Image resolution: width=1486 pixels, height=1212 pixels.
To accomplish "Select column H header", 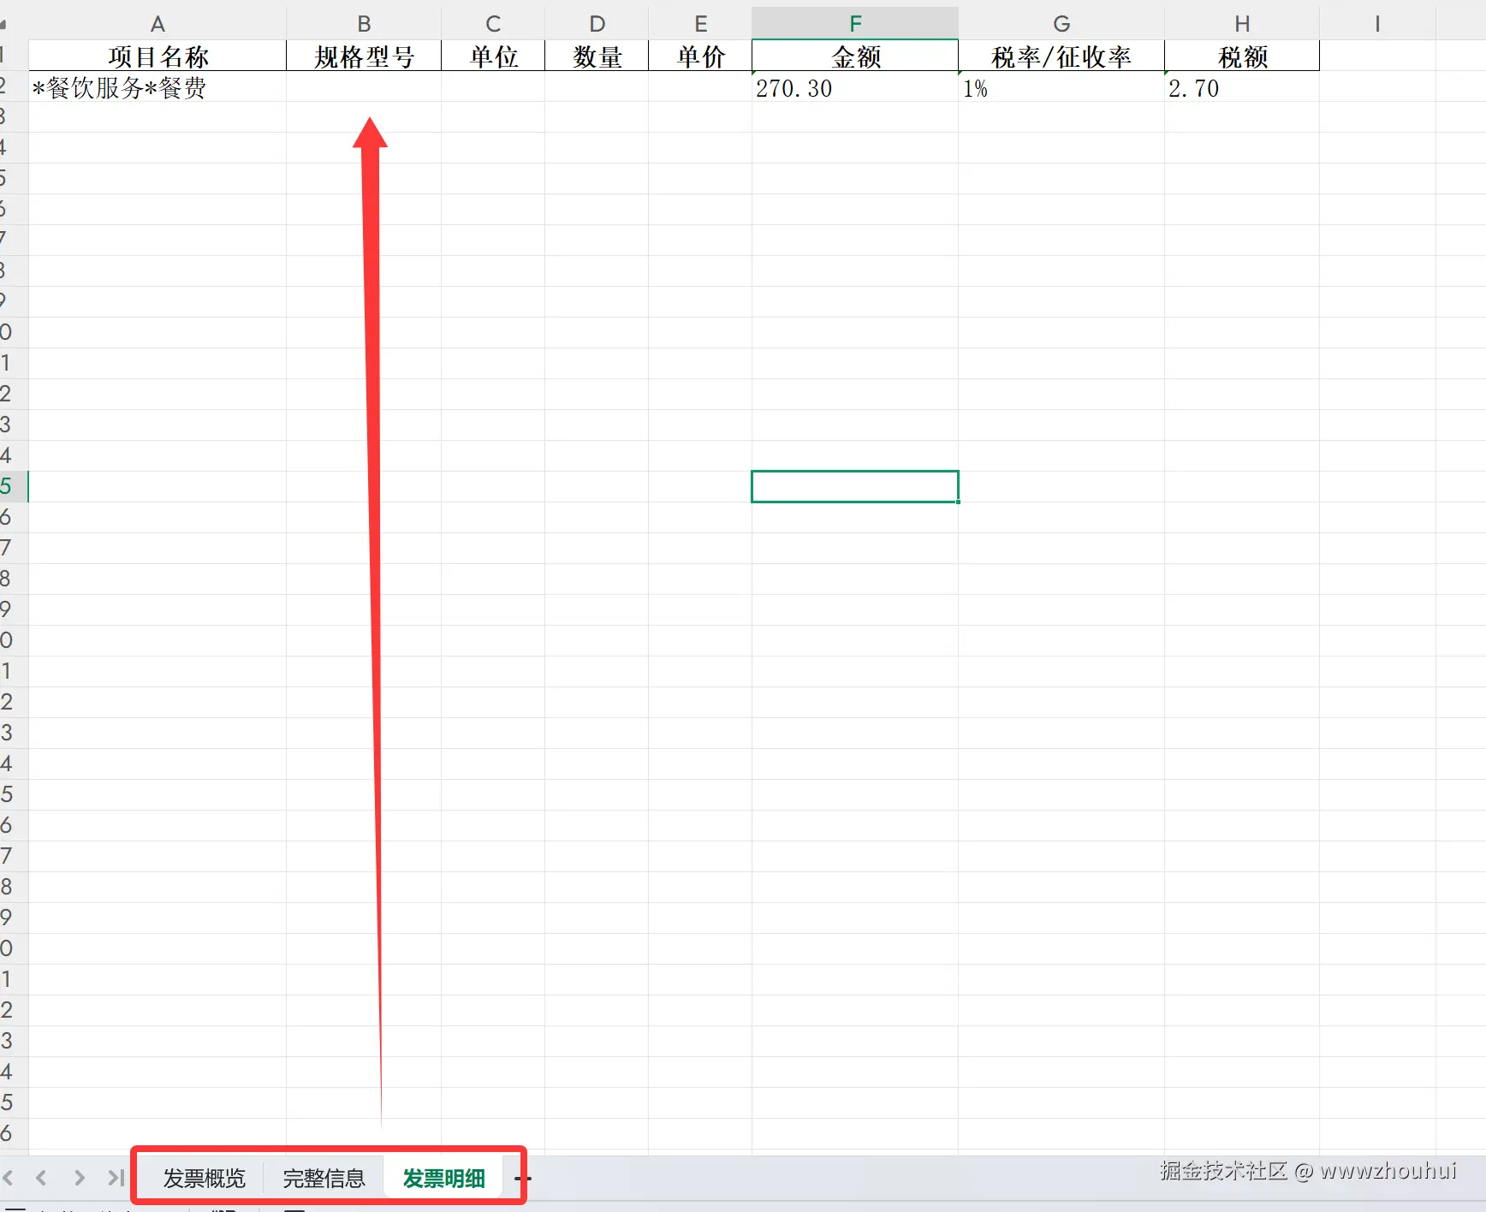I will point(1242,24).
